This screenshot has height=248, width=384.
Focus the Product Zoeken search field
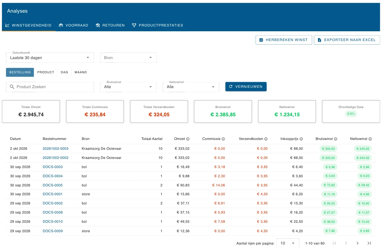50,87
